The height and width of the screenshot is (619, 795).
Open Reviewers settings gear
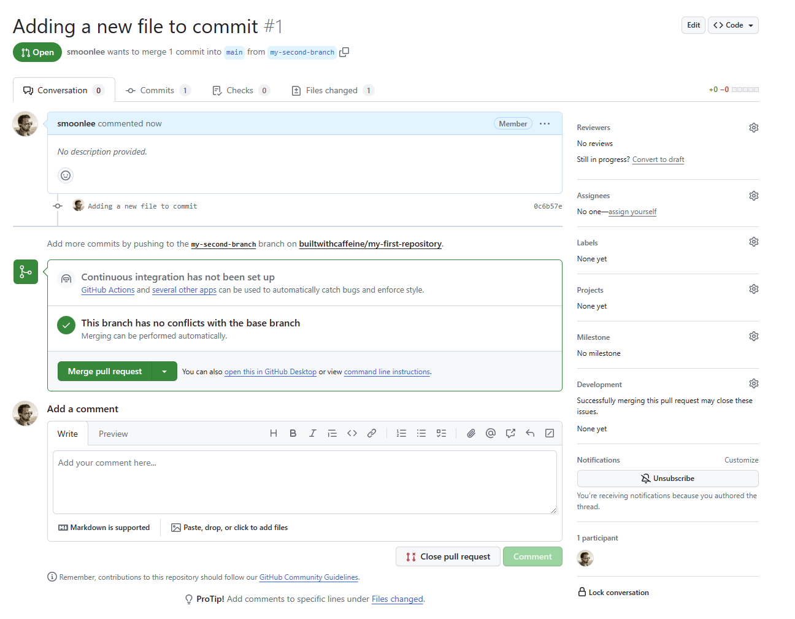pos(753,128)
